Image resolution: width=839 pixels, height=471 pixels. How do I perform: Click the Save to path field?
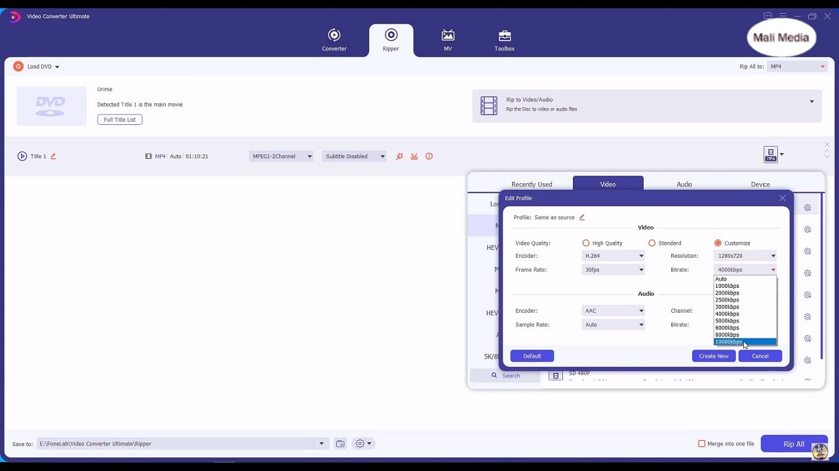click(177, 444)
